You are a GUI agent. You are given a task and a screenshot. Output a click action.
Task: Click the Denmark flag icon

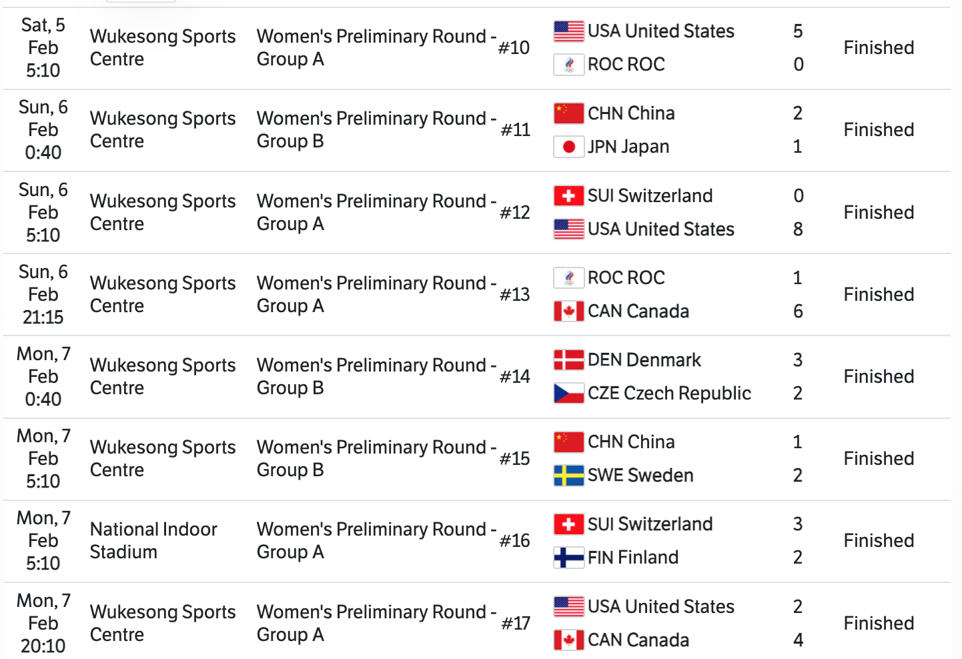click(x=568, y=360)
